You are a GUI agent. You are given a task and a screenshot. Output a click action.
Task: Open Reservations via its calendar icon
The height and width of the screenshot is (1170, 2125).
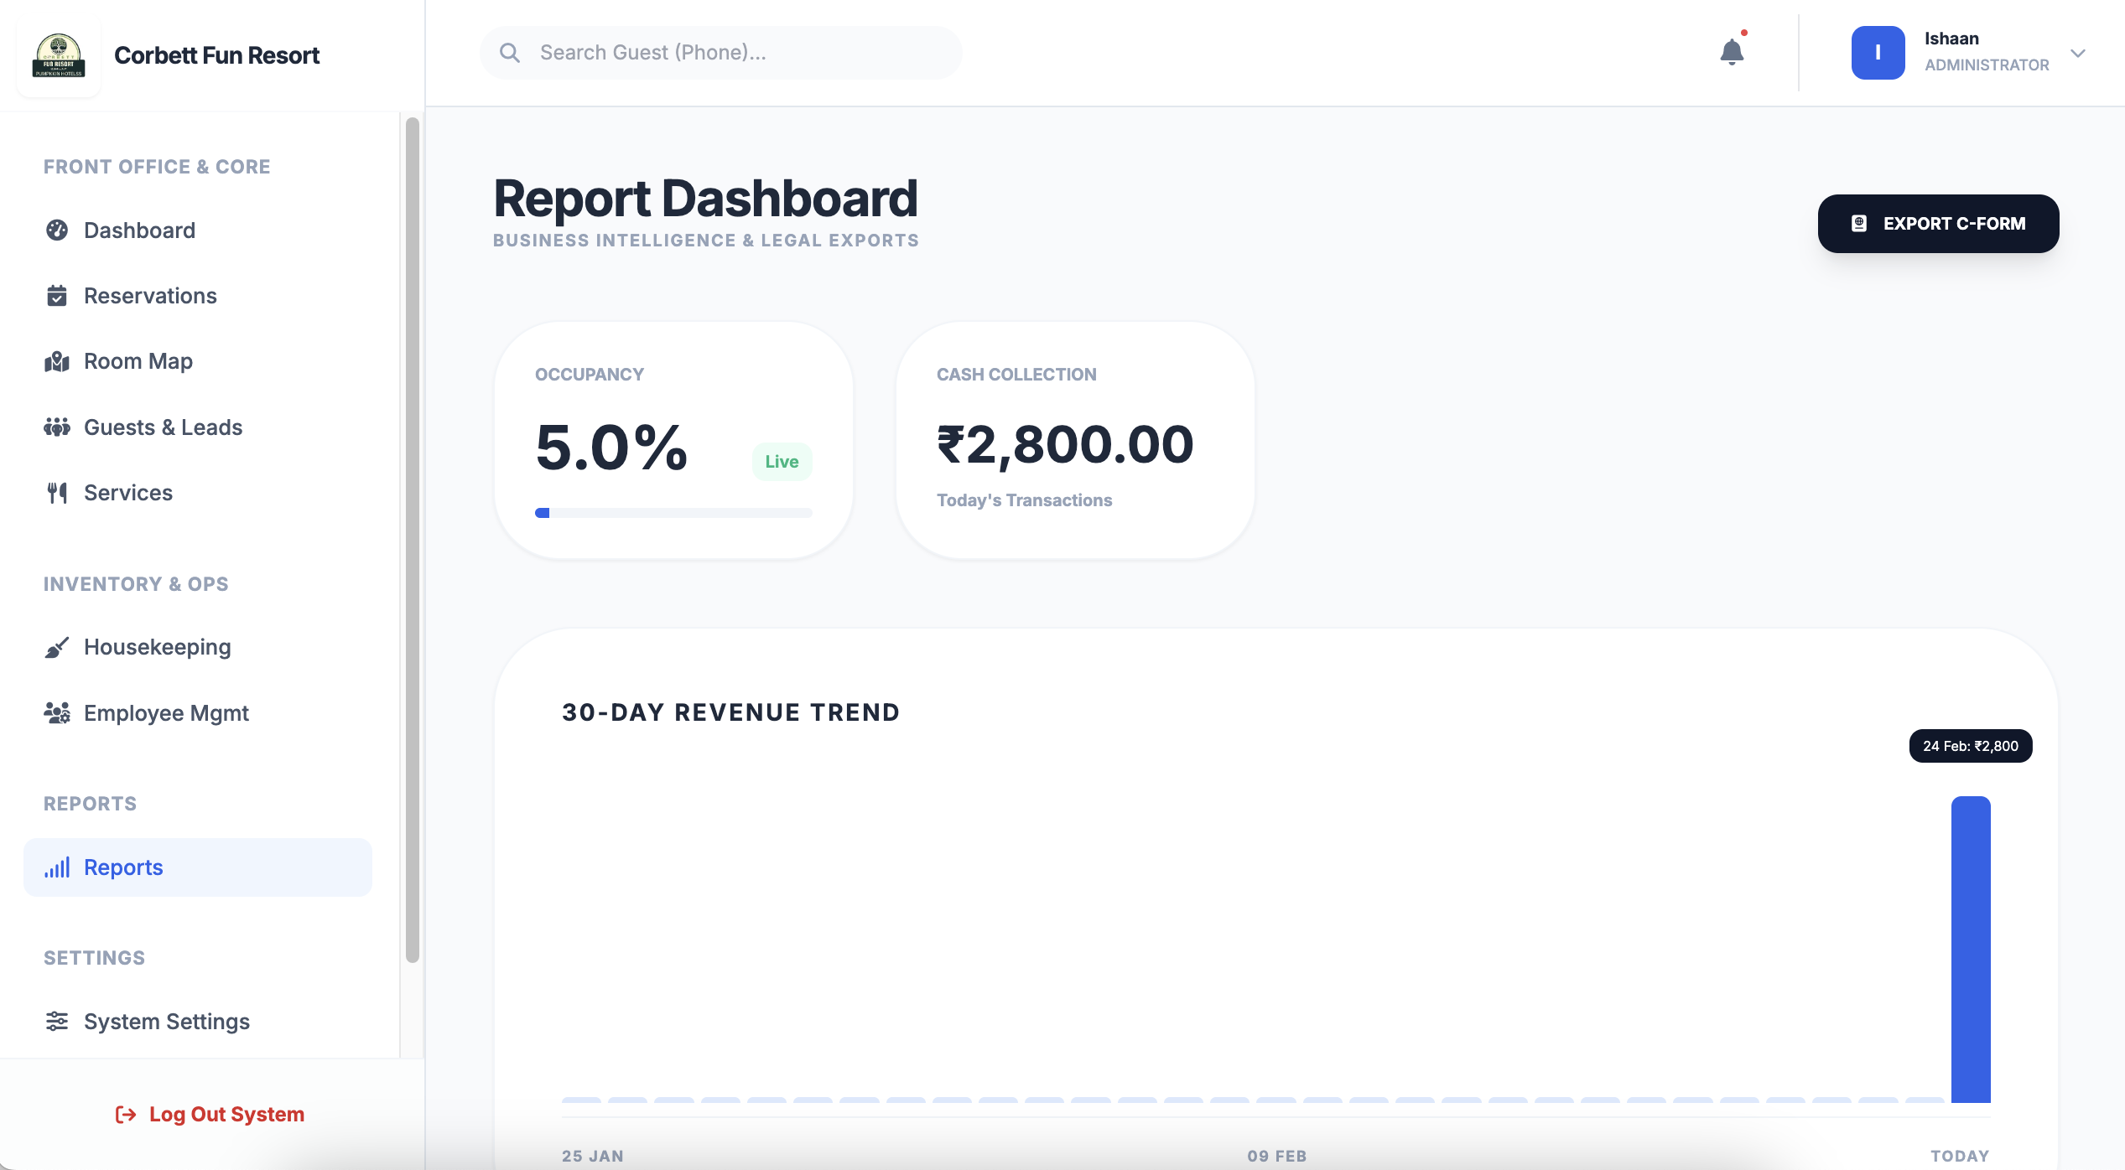tap(56, 295)
